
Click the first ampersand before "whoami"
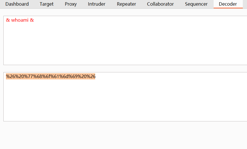(8, 20)
